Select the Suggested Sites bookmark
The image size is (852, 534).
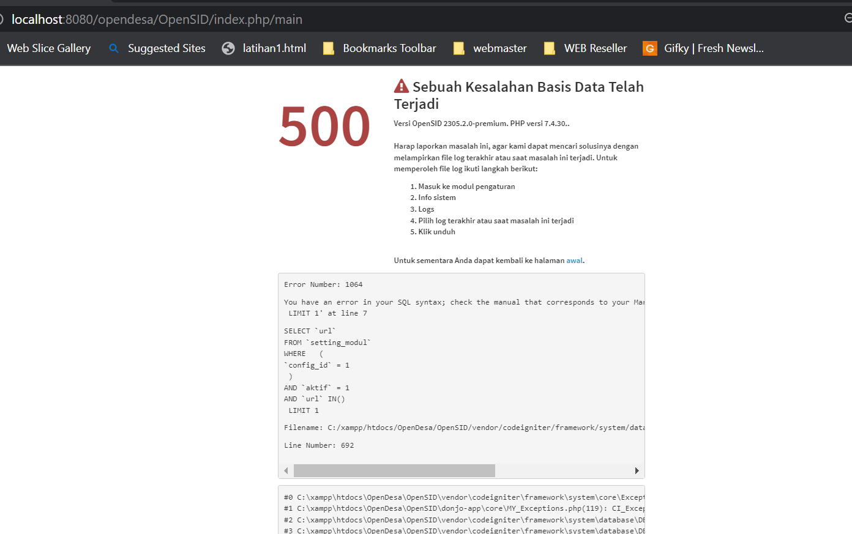(x=166, y=48)
